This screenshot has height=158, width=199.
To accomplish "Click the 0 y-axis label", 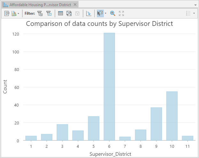I will coord(18,141).
